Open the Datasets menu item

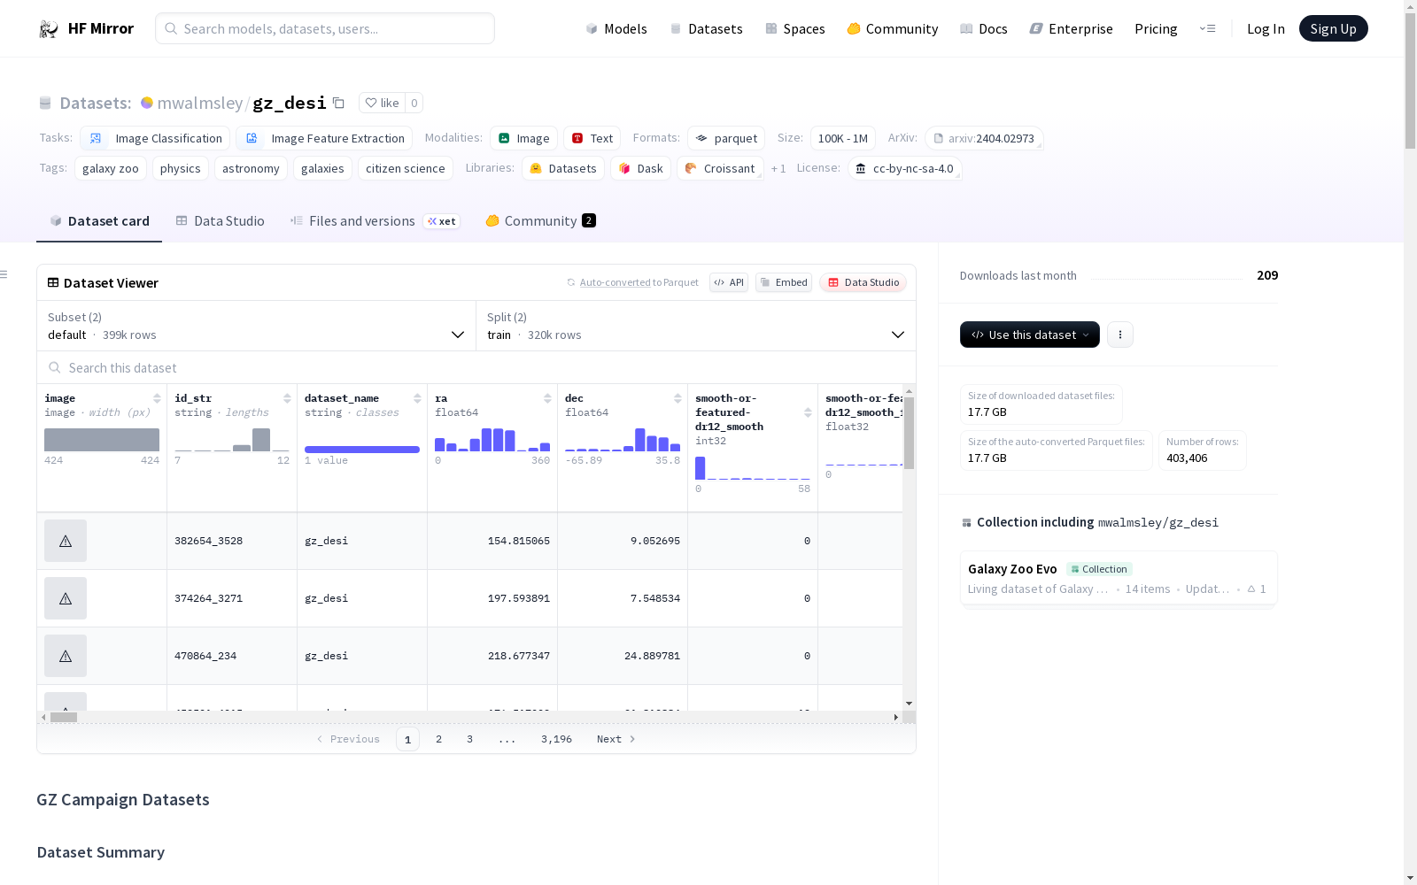pos(706,28)
